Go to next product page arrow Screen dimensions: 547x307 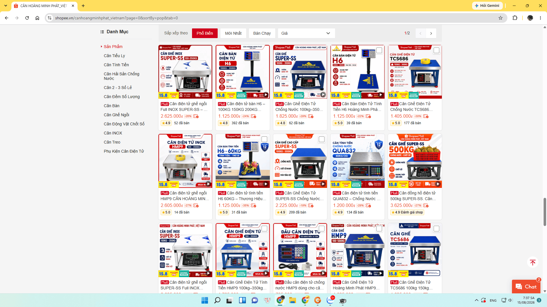pos(431,33)
